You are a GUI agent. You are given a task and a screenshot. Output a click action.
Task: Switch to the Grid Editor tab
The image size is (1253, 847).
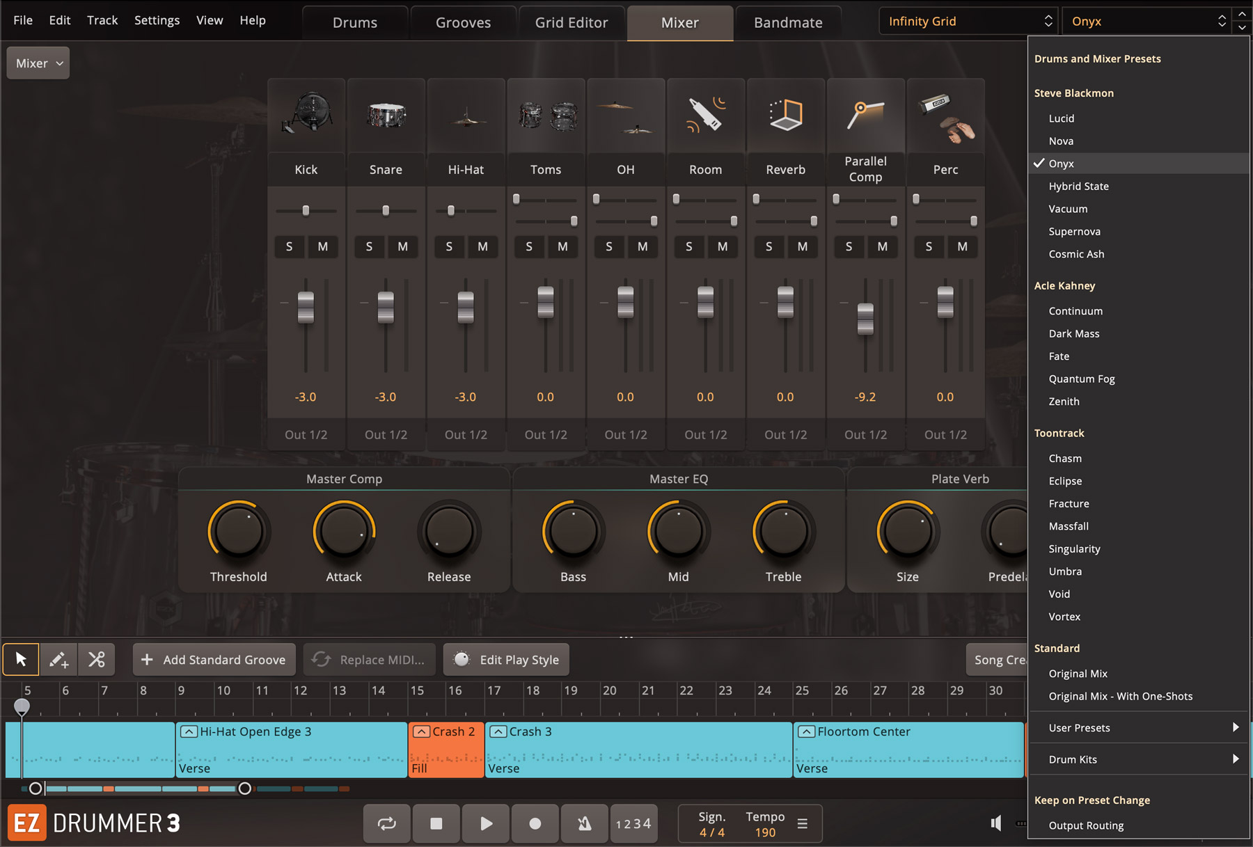571,23
